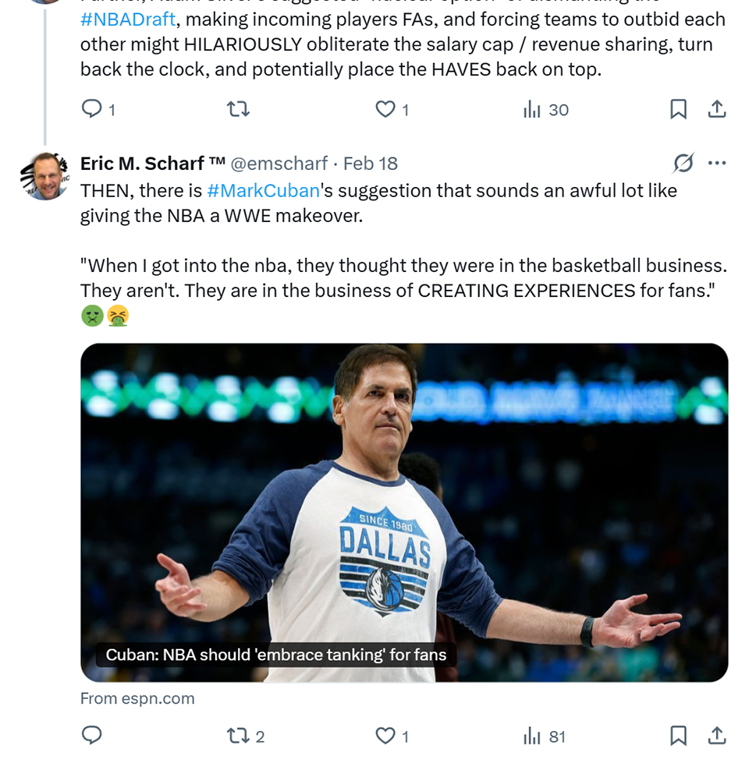Repost the NBADraft tweet above
749x766 pixels.
[x=238, y=109]
